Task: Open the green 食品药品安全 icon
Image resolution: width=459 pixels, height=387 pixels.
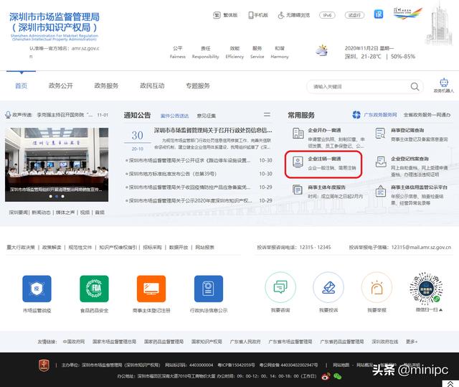Action: (x=95, y=289)
